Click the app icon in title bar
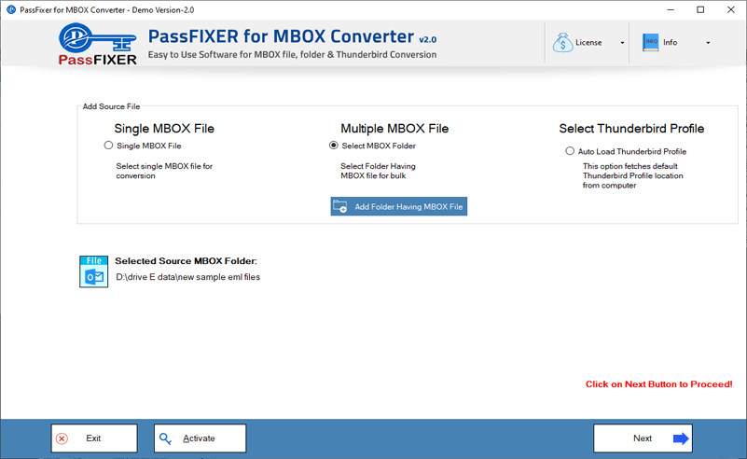 (x=11, y=9)
